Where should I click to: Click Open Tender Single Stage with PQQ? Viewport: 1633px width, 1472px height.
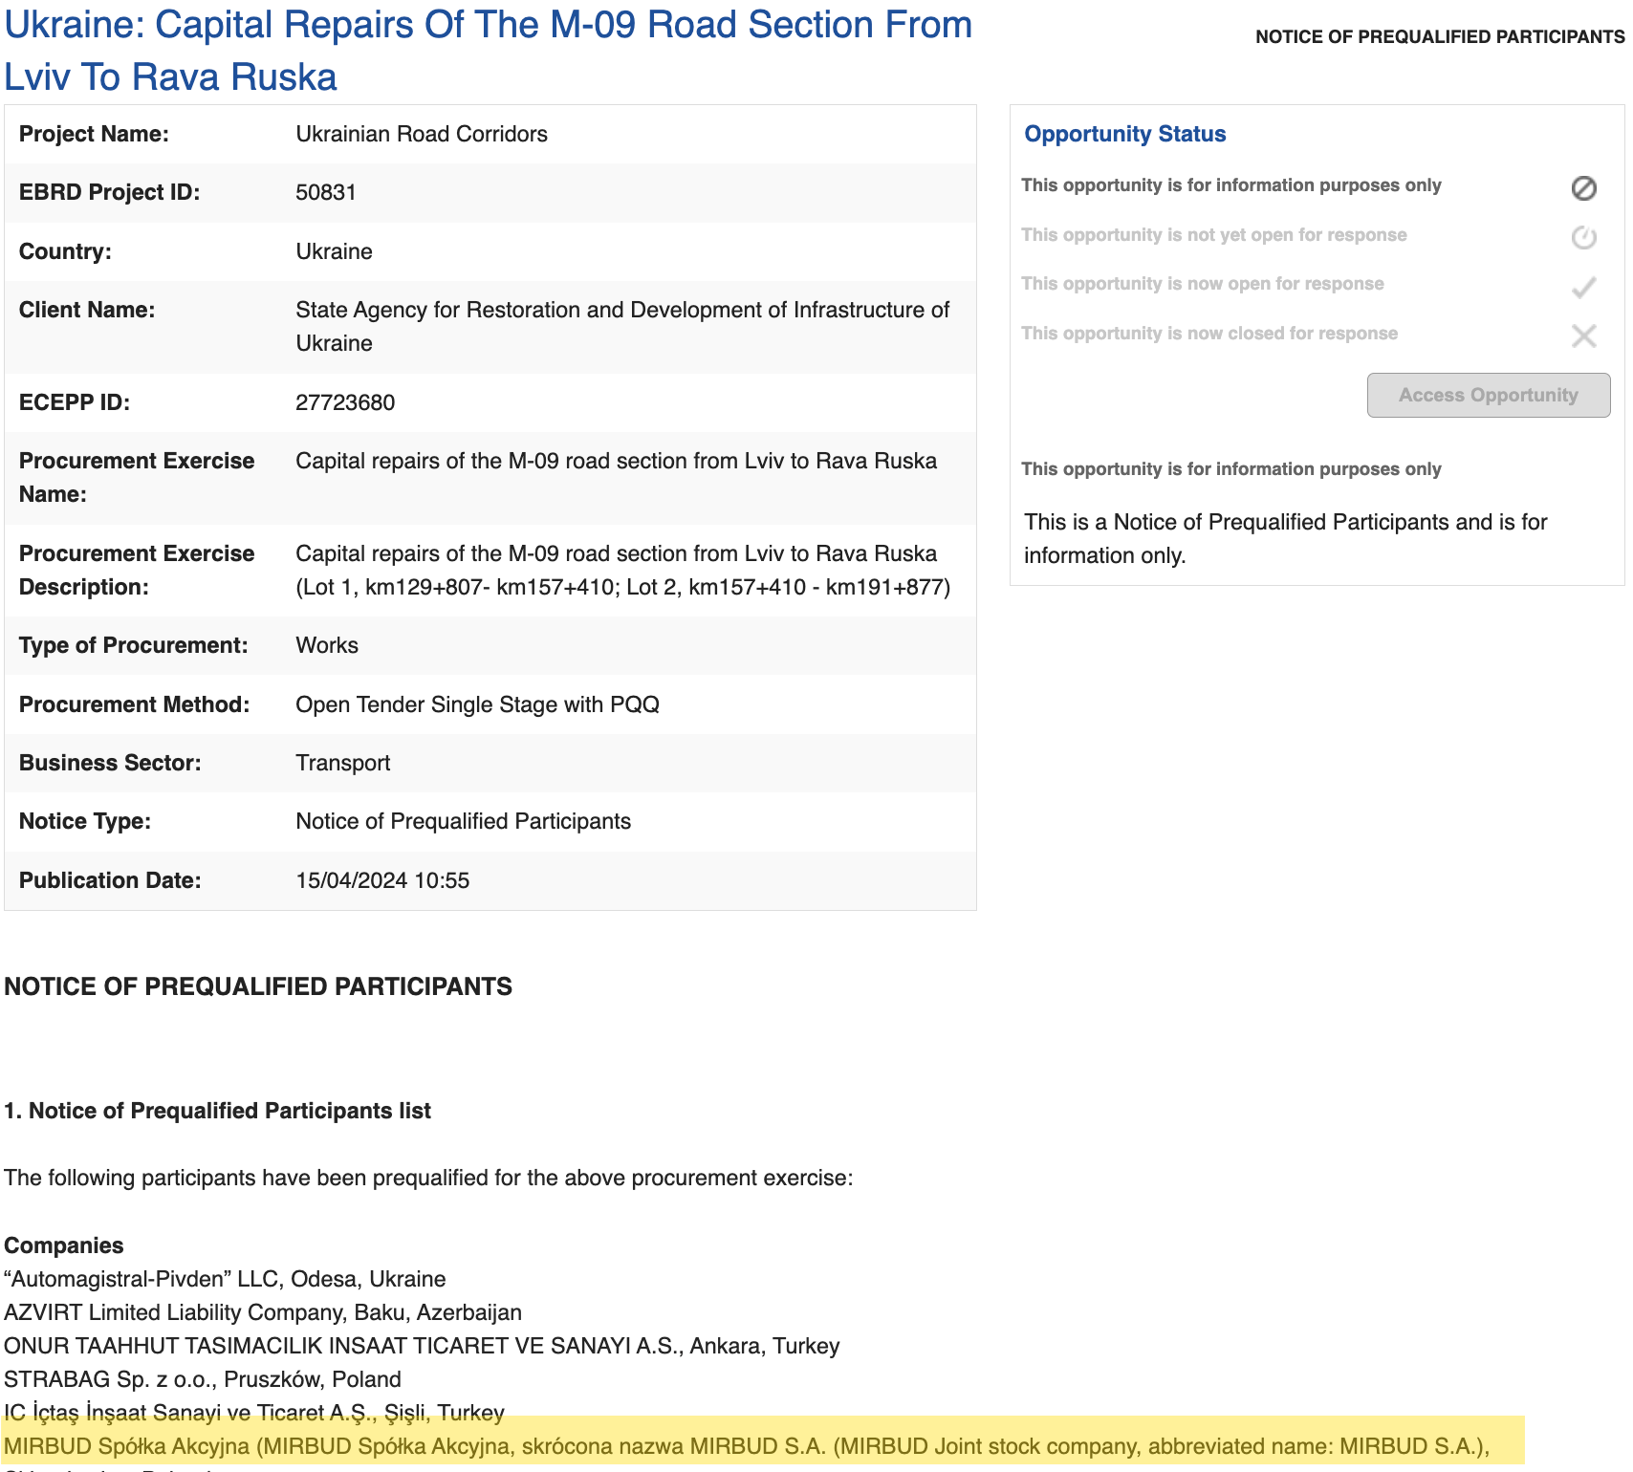(477, 704)
